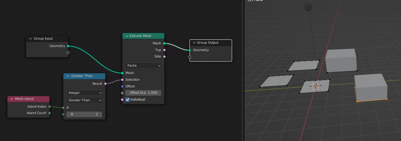Screen dimensions: 401x141
Task: Click the Offset Scale value field
Action: point(143,93)
